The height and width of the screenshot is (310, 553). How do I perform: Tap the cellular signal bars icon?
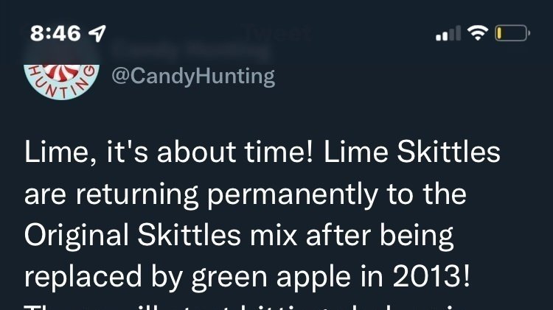coord(448,34)
